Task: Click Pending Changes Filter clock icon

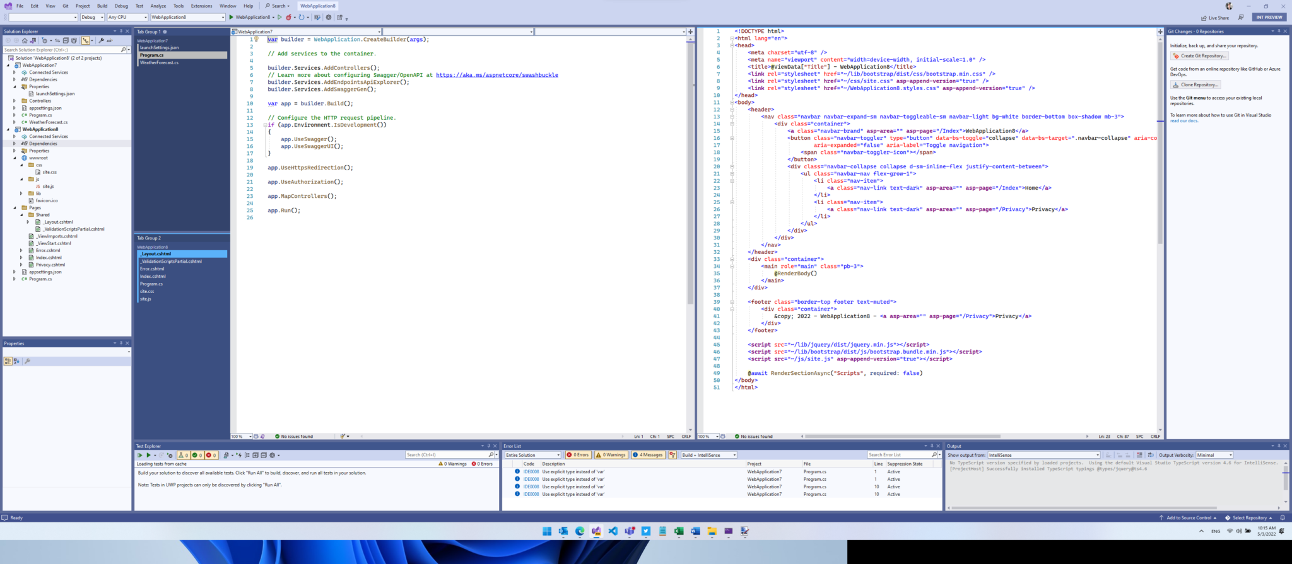Action: pos(44,40)
